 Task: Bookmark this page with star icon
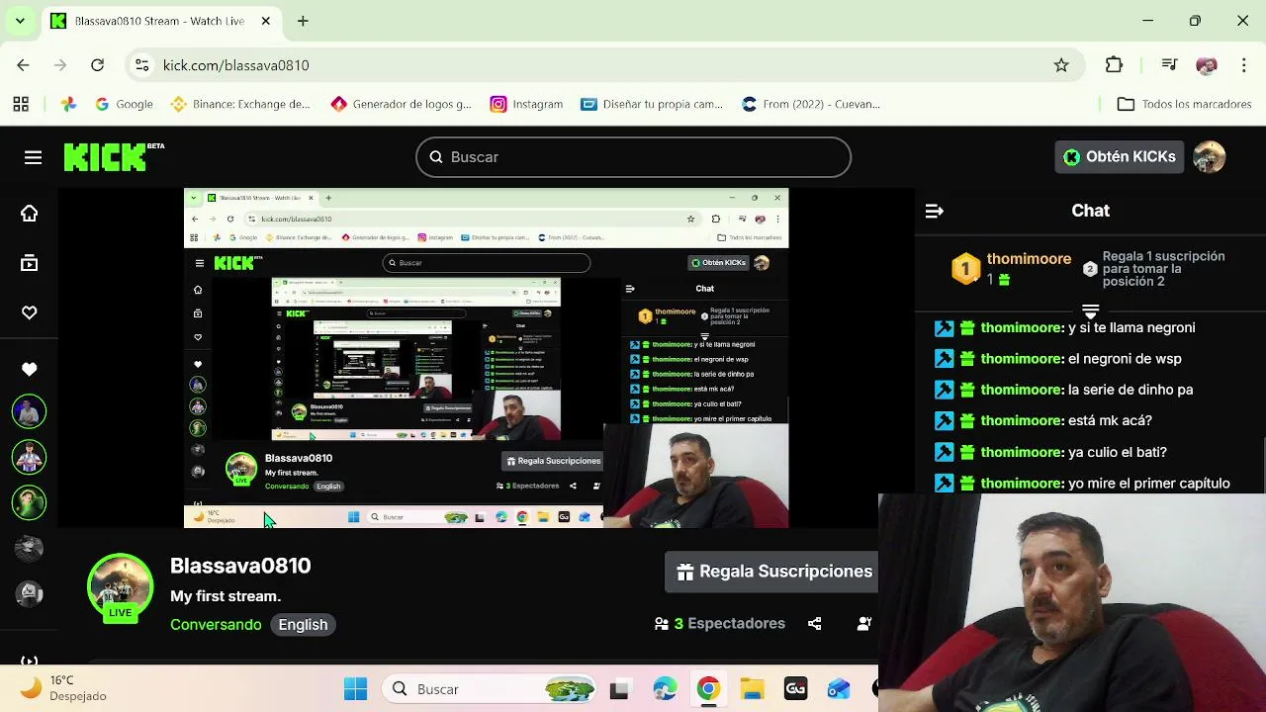[1061, 65]
